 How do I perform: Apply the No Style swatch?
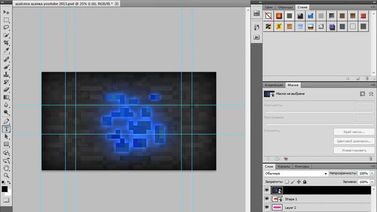coord(269,16)
